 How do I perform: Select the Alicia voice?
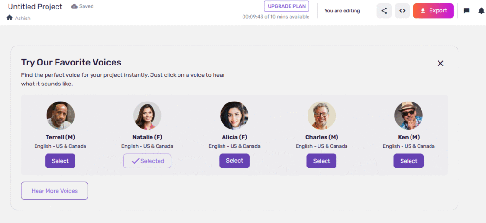point(234,161)
